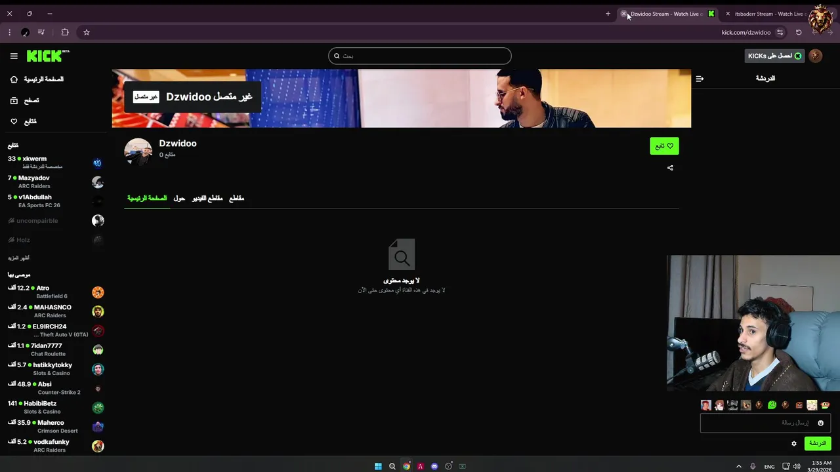Open the user profile avatar in header
This screenshot has height=472, width=840.
(816, 56)
